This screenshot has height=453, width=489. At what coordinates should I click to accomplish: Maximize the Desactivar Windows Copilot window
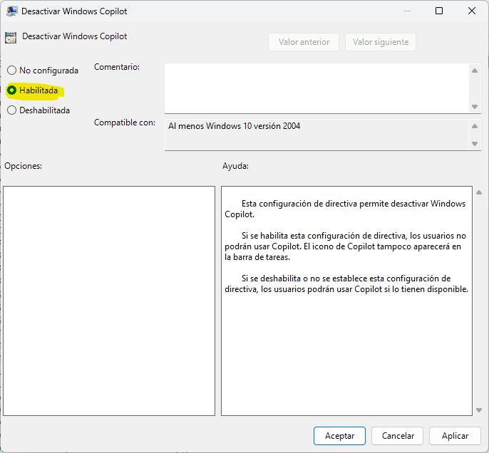click(x=439, y=11)
